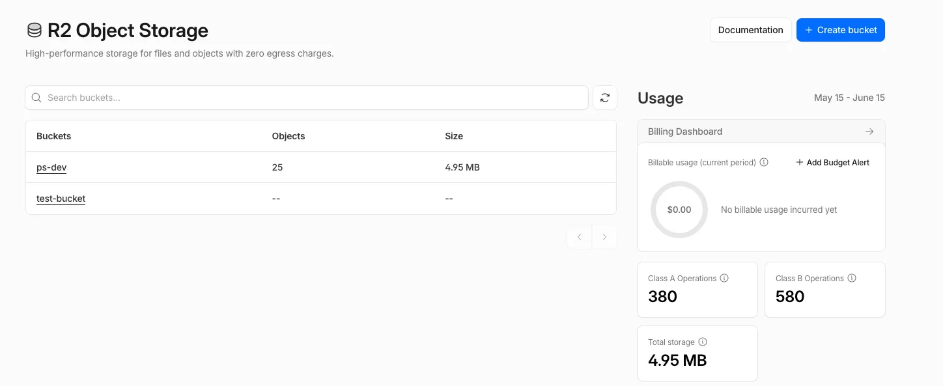Click the Size column header
The width and height of the screenshot is (943, 386).
point(454,136)
